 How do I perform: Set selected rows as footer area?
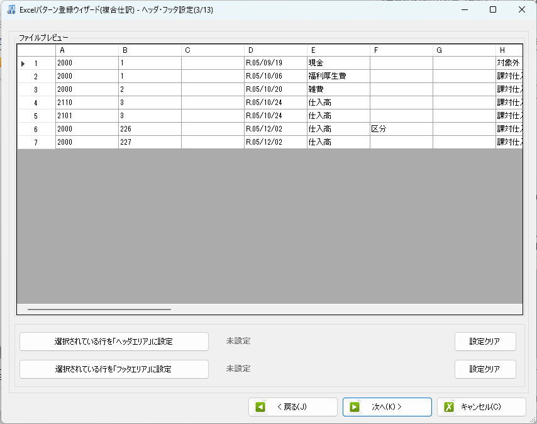pyautogui.click(x=114, y=369)
